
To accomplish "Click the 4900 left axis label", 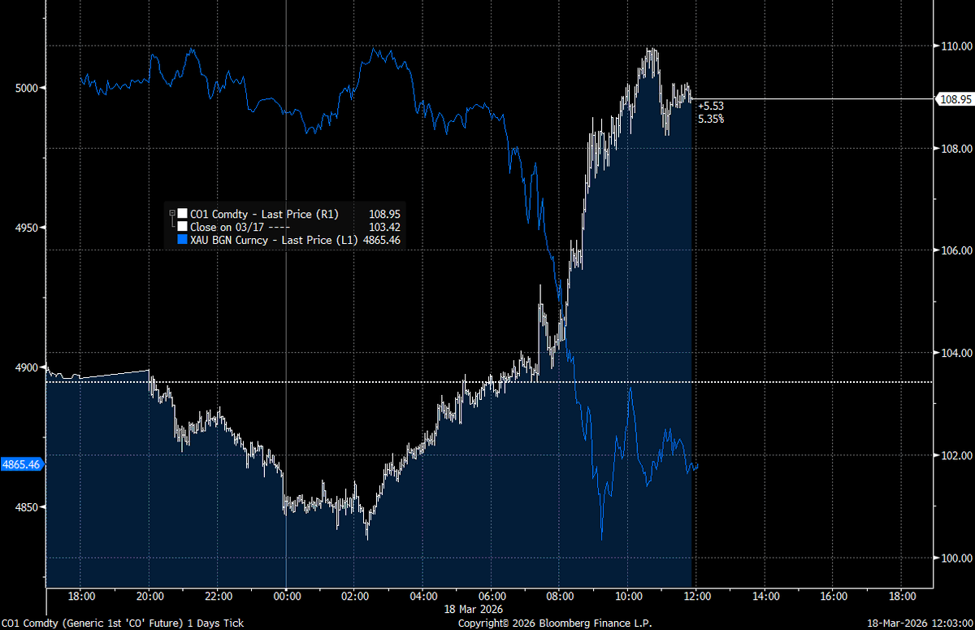I will (x=27, y=368).
